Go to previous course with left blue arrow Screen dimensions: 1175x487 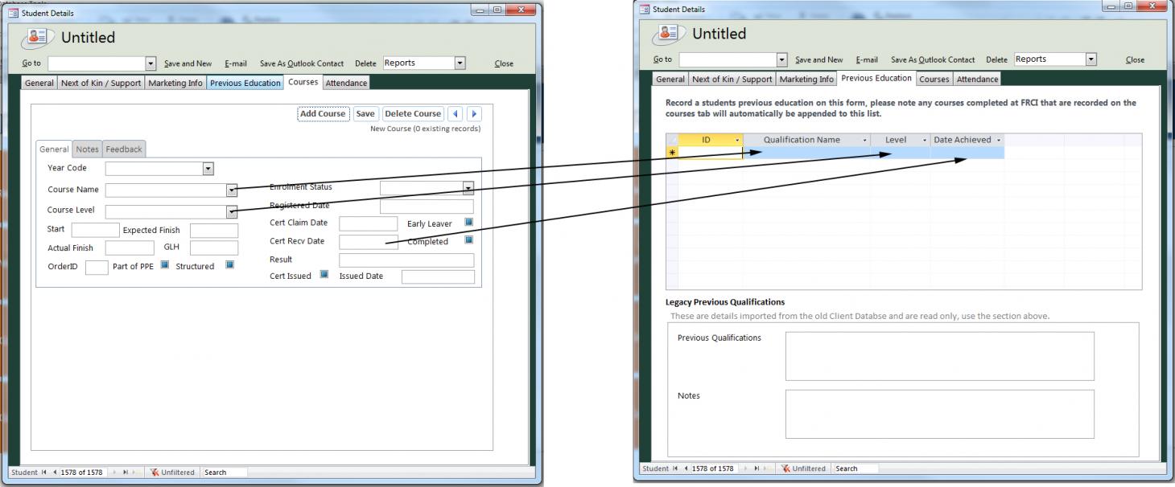coord(456,113)
